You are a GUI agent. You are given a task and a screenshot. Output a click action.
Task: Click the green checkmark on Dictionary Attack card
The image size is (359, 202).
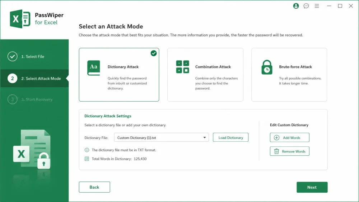click(x=154, y=53)
